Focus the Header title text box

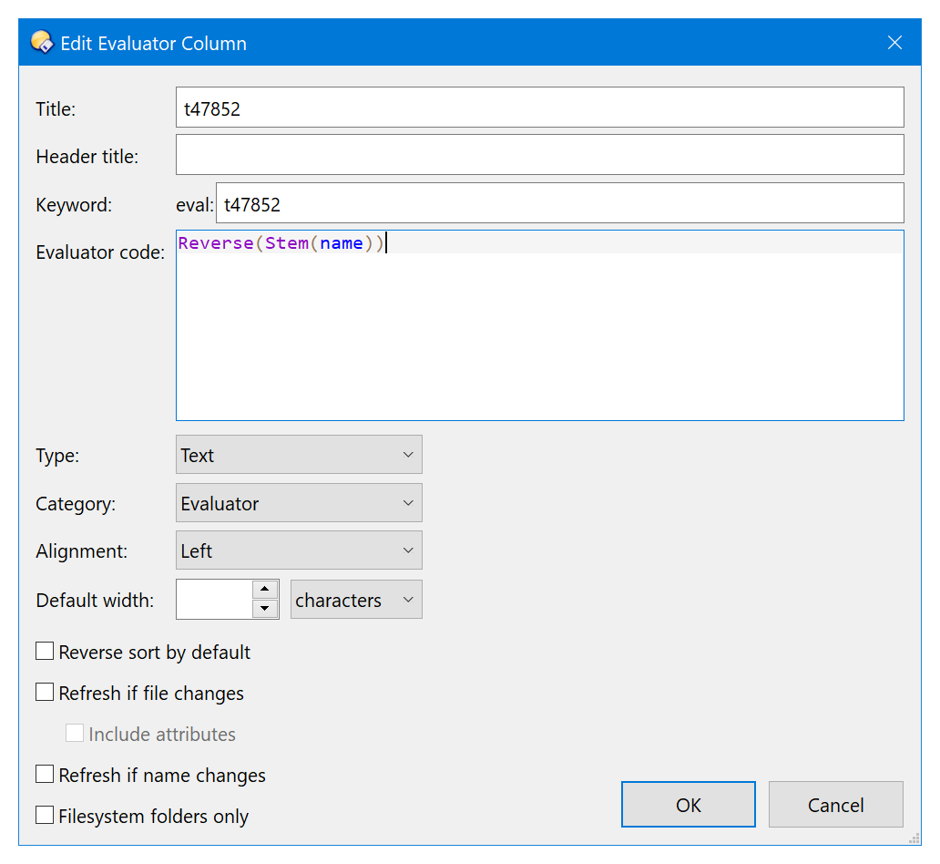[539, 155]
